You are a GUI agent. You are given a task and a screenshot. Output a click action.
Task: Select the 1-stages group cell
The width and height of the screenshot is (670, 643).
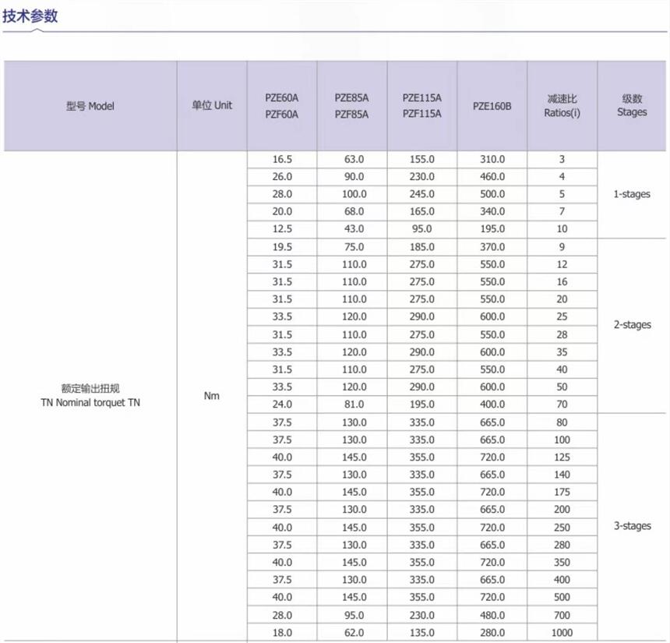[632, 194]
